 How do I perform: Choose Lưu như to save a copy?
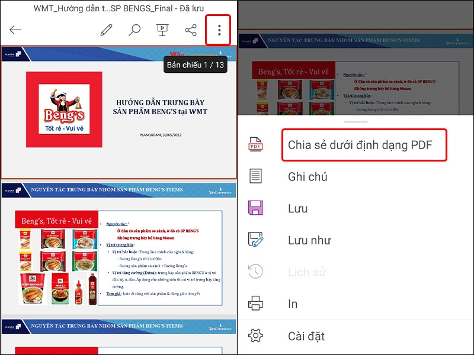tap(309, 240)
